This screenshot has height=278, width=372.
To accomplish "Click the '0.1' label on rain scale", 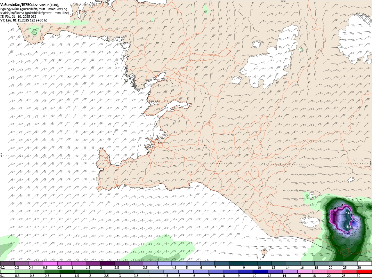I will point(2,276).
